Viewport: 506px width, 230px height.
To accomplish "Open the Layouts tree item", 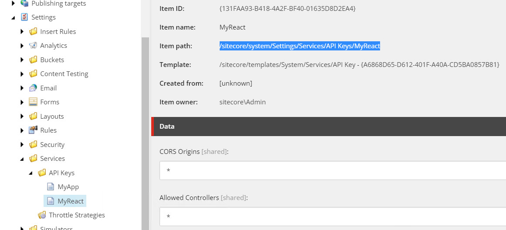I will coord(52,116).
